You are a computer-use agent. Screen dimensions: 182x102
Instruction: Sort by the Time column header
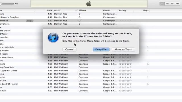[x=49, y=10]
